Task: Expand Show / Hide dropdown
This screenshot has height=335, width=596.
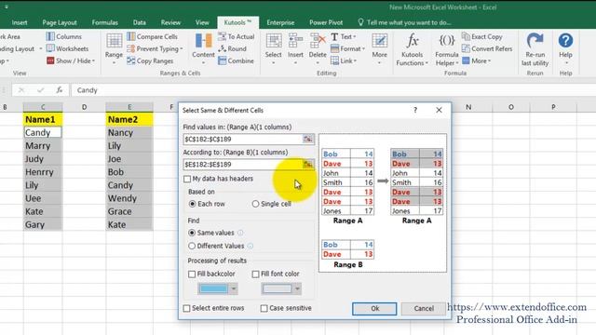Action: coord(93,60)
